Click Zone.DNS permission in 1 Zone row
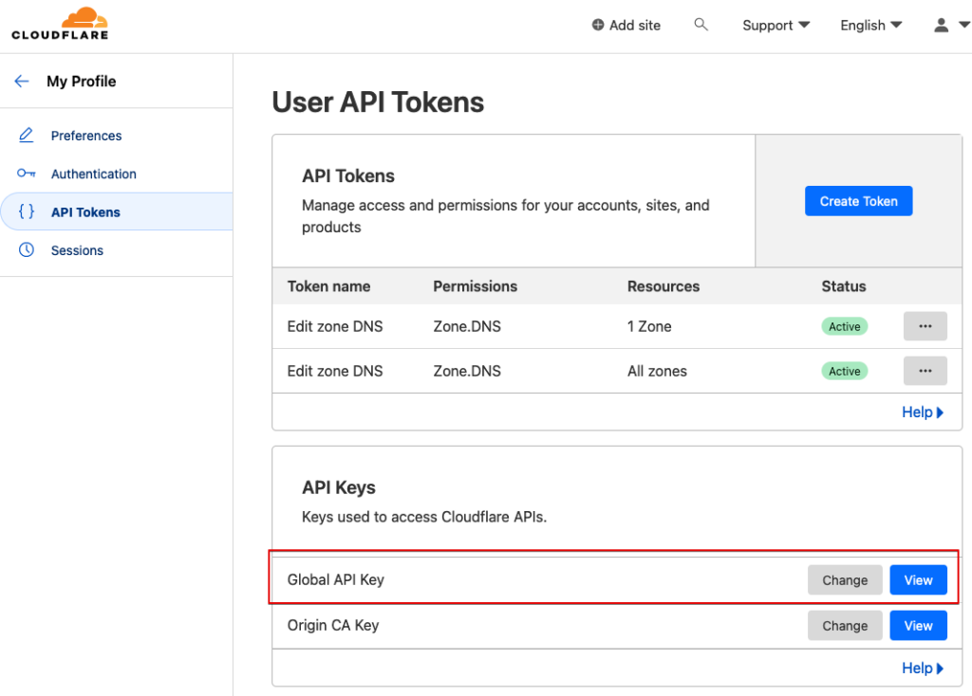This screenshot has width=972, height=696. pos(467,326)
